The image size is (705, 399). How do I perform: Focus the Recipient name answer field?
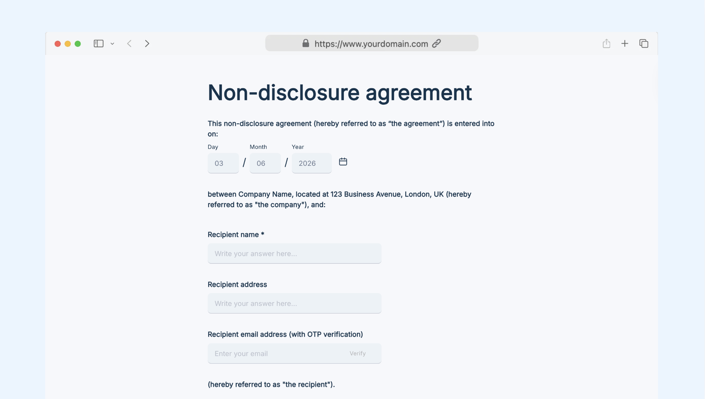[295, 254]
